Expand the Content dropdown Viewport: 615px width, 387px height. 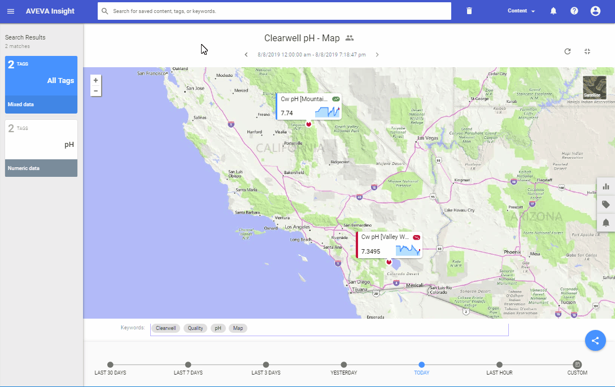521,11
